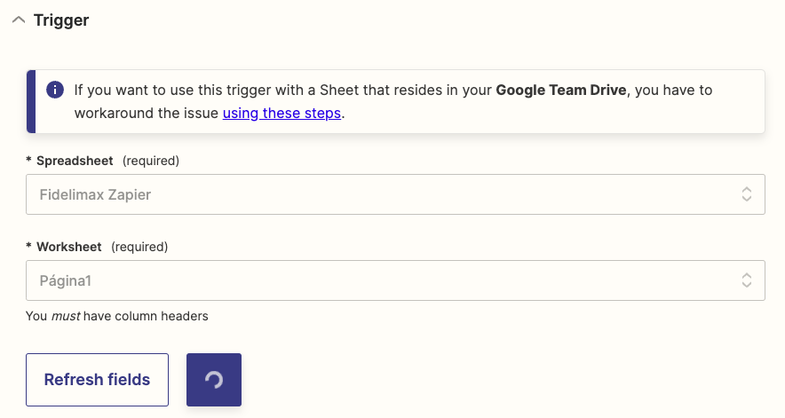Viewport: 785px width, 418px height.
Task: Open the "using these steps" link
Action: (281, 114)
